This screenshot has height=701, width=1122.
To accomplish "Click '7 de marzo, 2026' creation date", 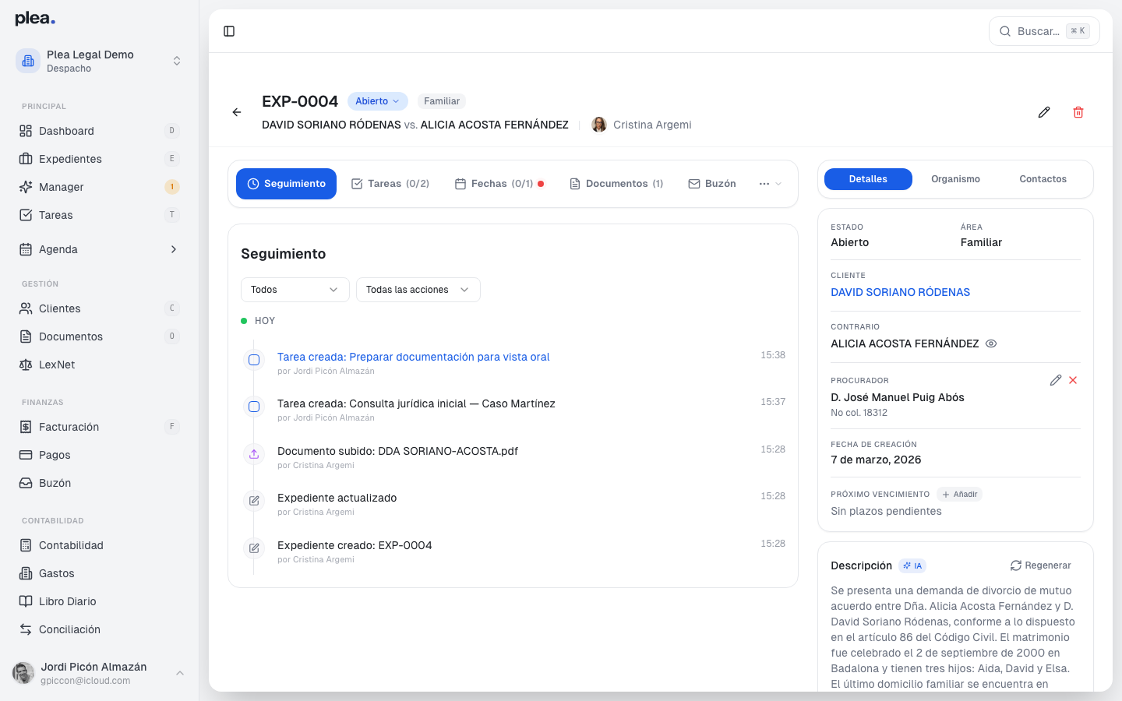I will 876,460.
